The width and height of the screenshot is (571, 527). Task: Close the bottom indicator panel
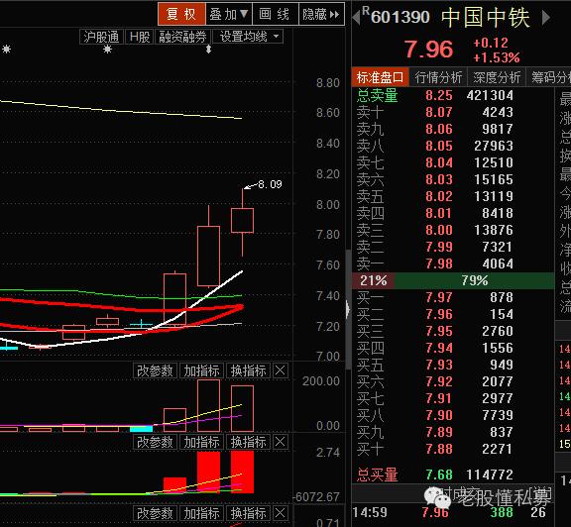click(280, 513)
